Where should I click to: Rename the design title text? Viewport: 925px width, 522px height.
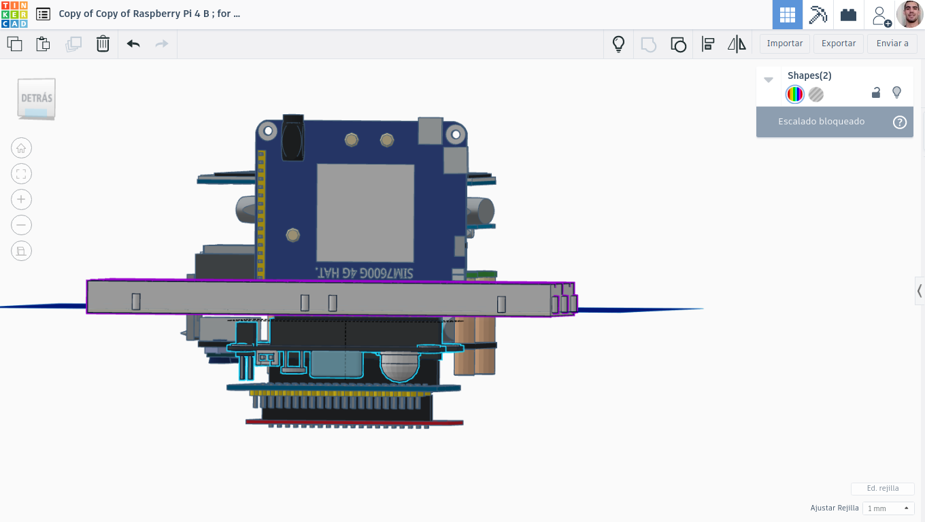click(150, 14)
